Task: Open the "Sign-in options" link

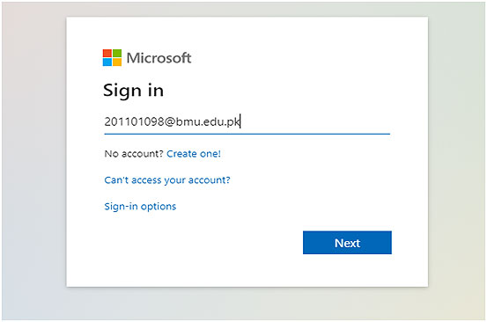Action: pos(140,206)
